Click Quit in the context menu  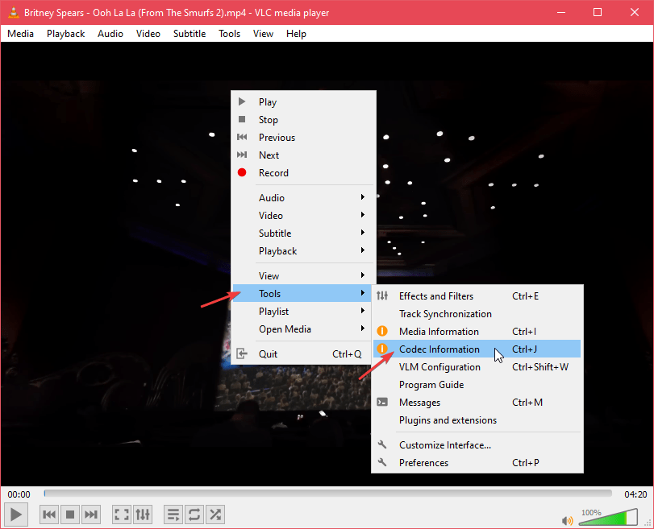268,354
